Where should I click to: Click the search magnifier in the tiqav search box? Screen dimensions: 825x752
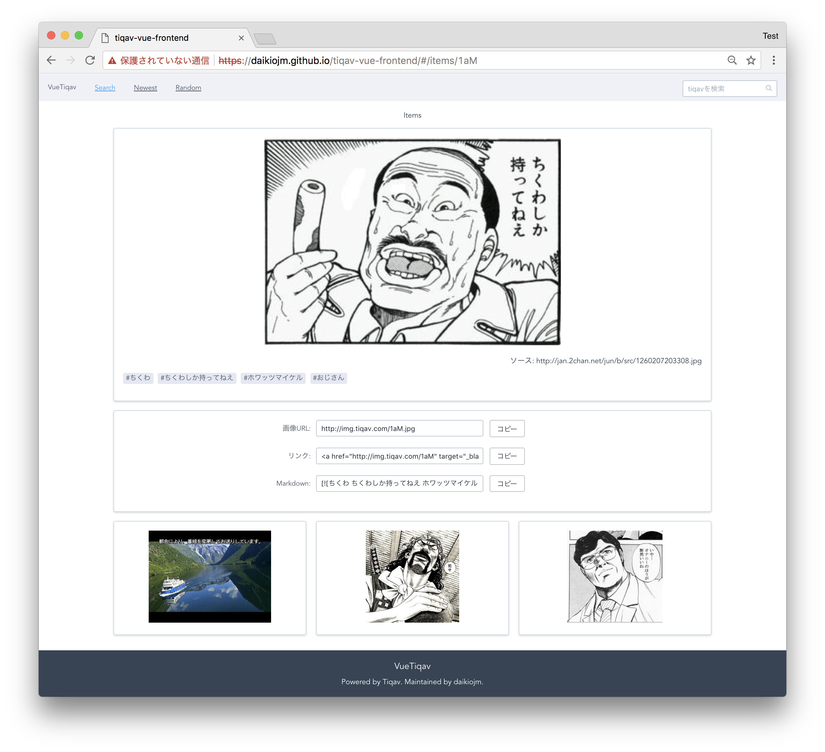(769, 88)
